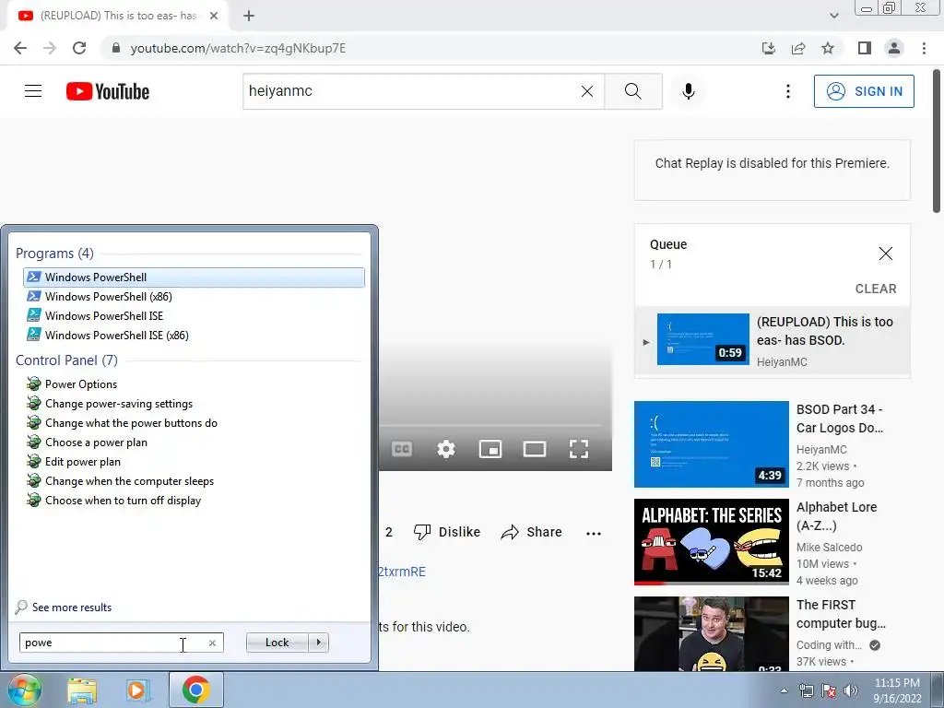Open The FIRST computer bug video

(x=711, y=633)
